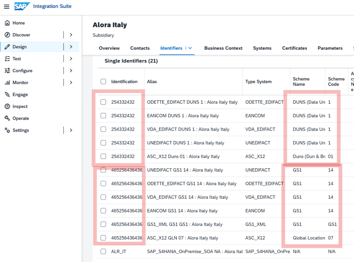354x262 pixels.
Task: Open the Systems tab
Action: click(x=262, y=48)
